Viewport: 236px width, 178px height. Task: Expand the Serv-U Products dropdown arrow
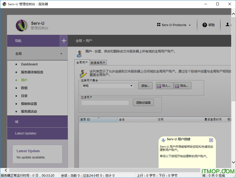click(190, 25)
